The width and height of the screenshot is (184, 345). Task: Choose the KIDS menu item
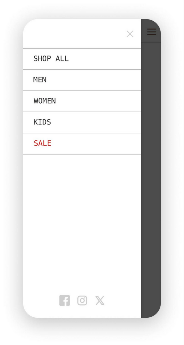(42, 122)
